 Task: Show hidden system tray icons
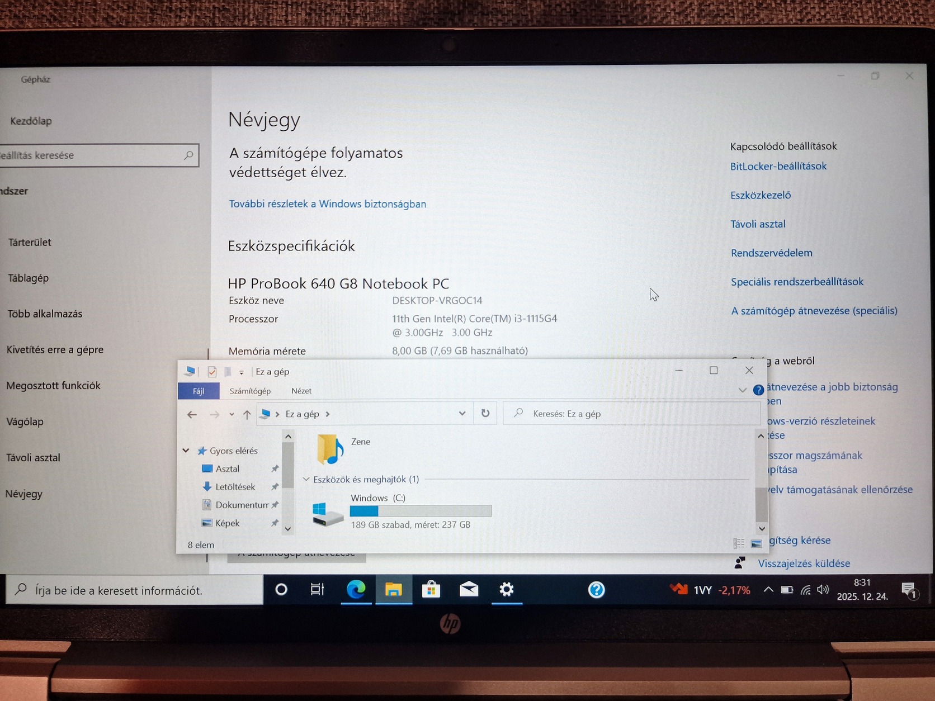pyautogui.click(x=768, y=590)
